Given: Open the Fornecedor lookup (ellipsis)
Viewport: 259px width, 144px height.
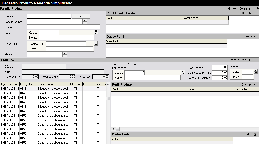Looking at the screenshot, I should pos(183,73).
